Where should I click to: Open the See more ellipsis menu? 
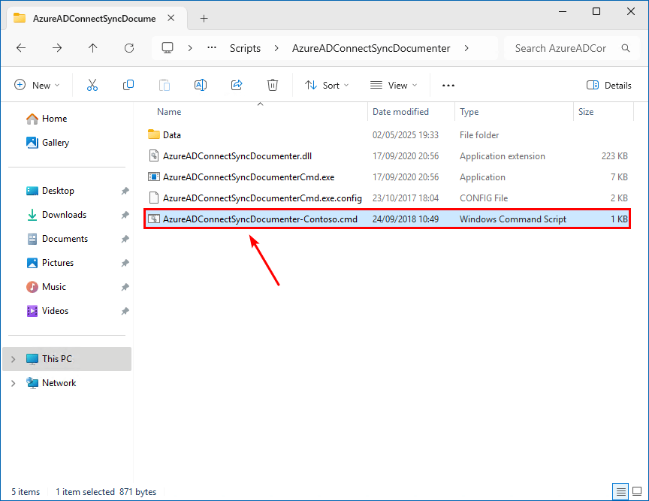448,86
